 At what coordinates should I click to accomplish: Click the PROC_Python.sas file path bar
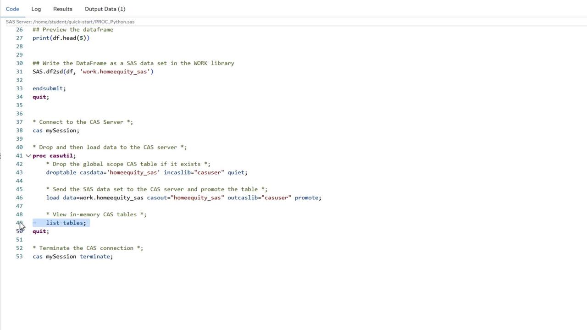(x=69, y=22)
